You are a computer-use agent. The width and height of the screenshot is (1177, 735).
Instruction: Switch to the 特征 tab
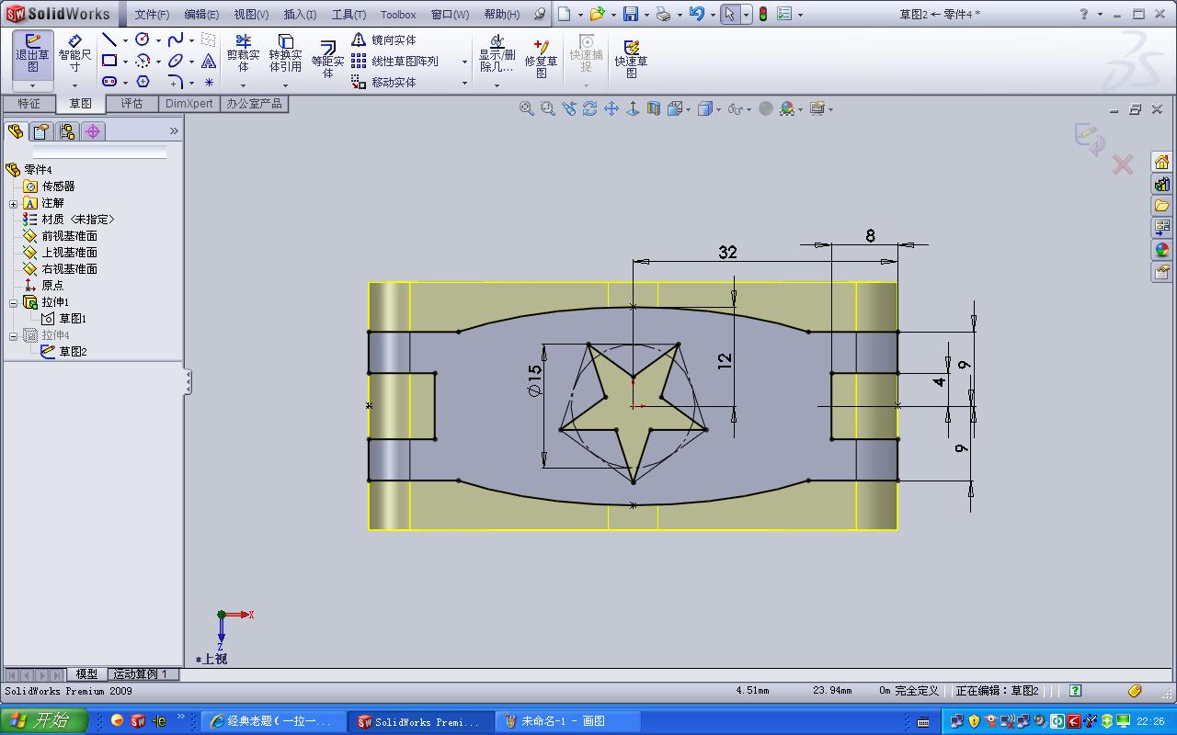[29, 104]
